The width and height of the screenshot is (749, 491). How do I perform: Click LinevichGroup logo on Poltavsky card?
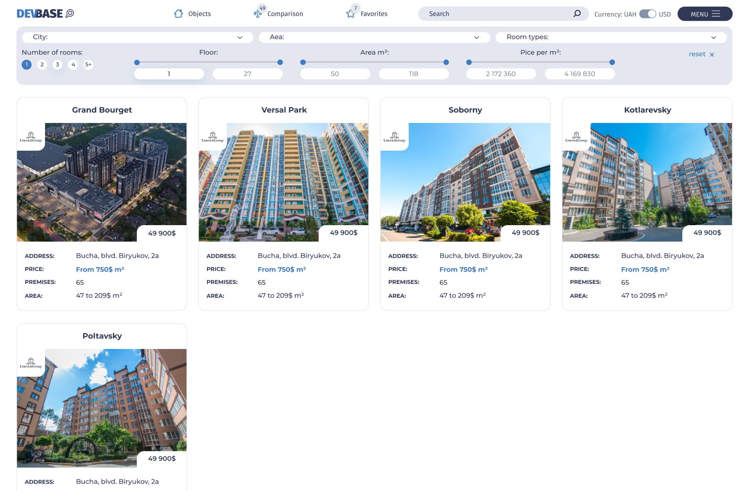pos(31,363)
